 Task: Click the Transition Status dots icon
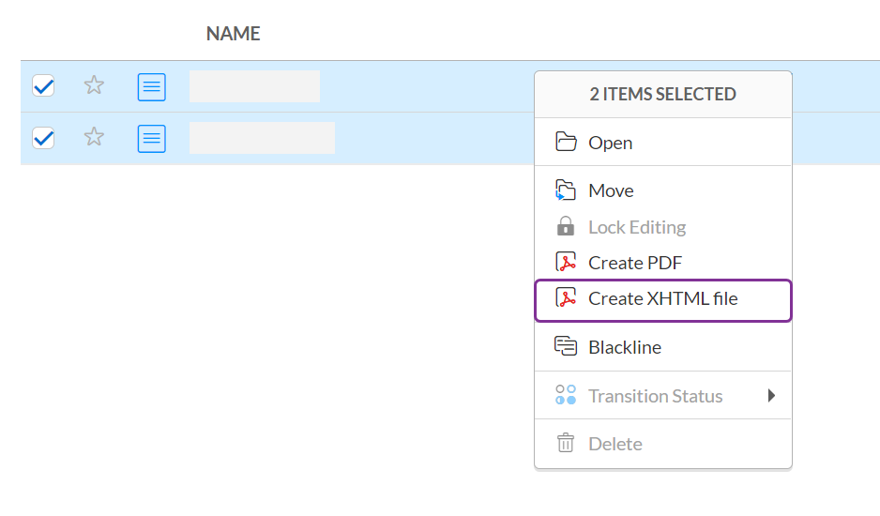566,395
